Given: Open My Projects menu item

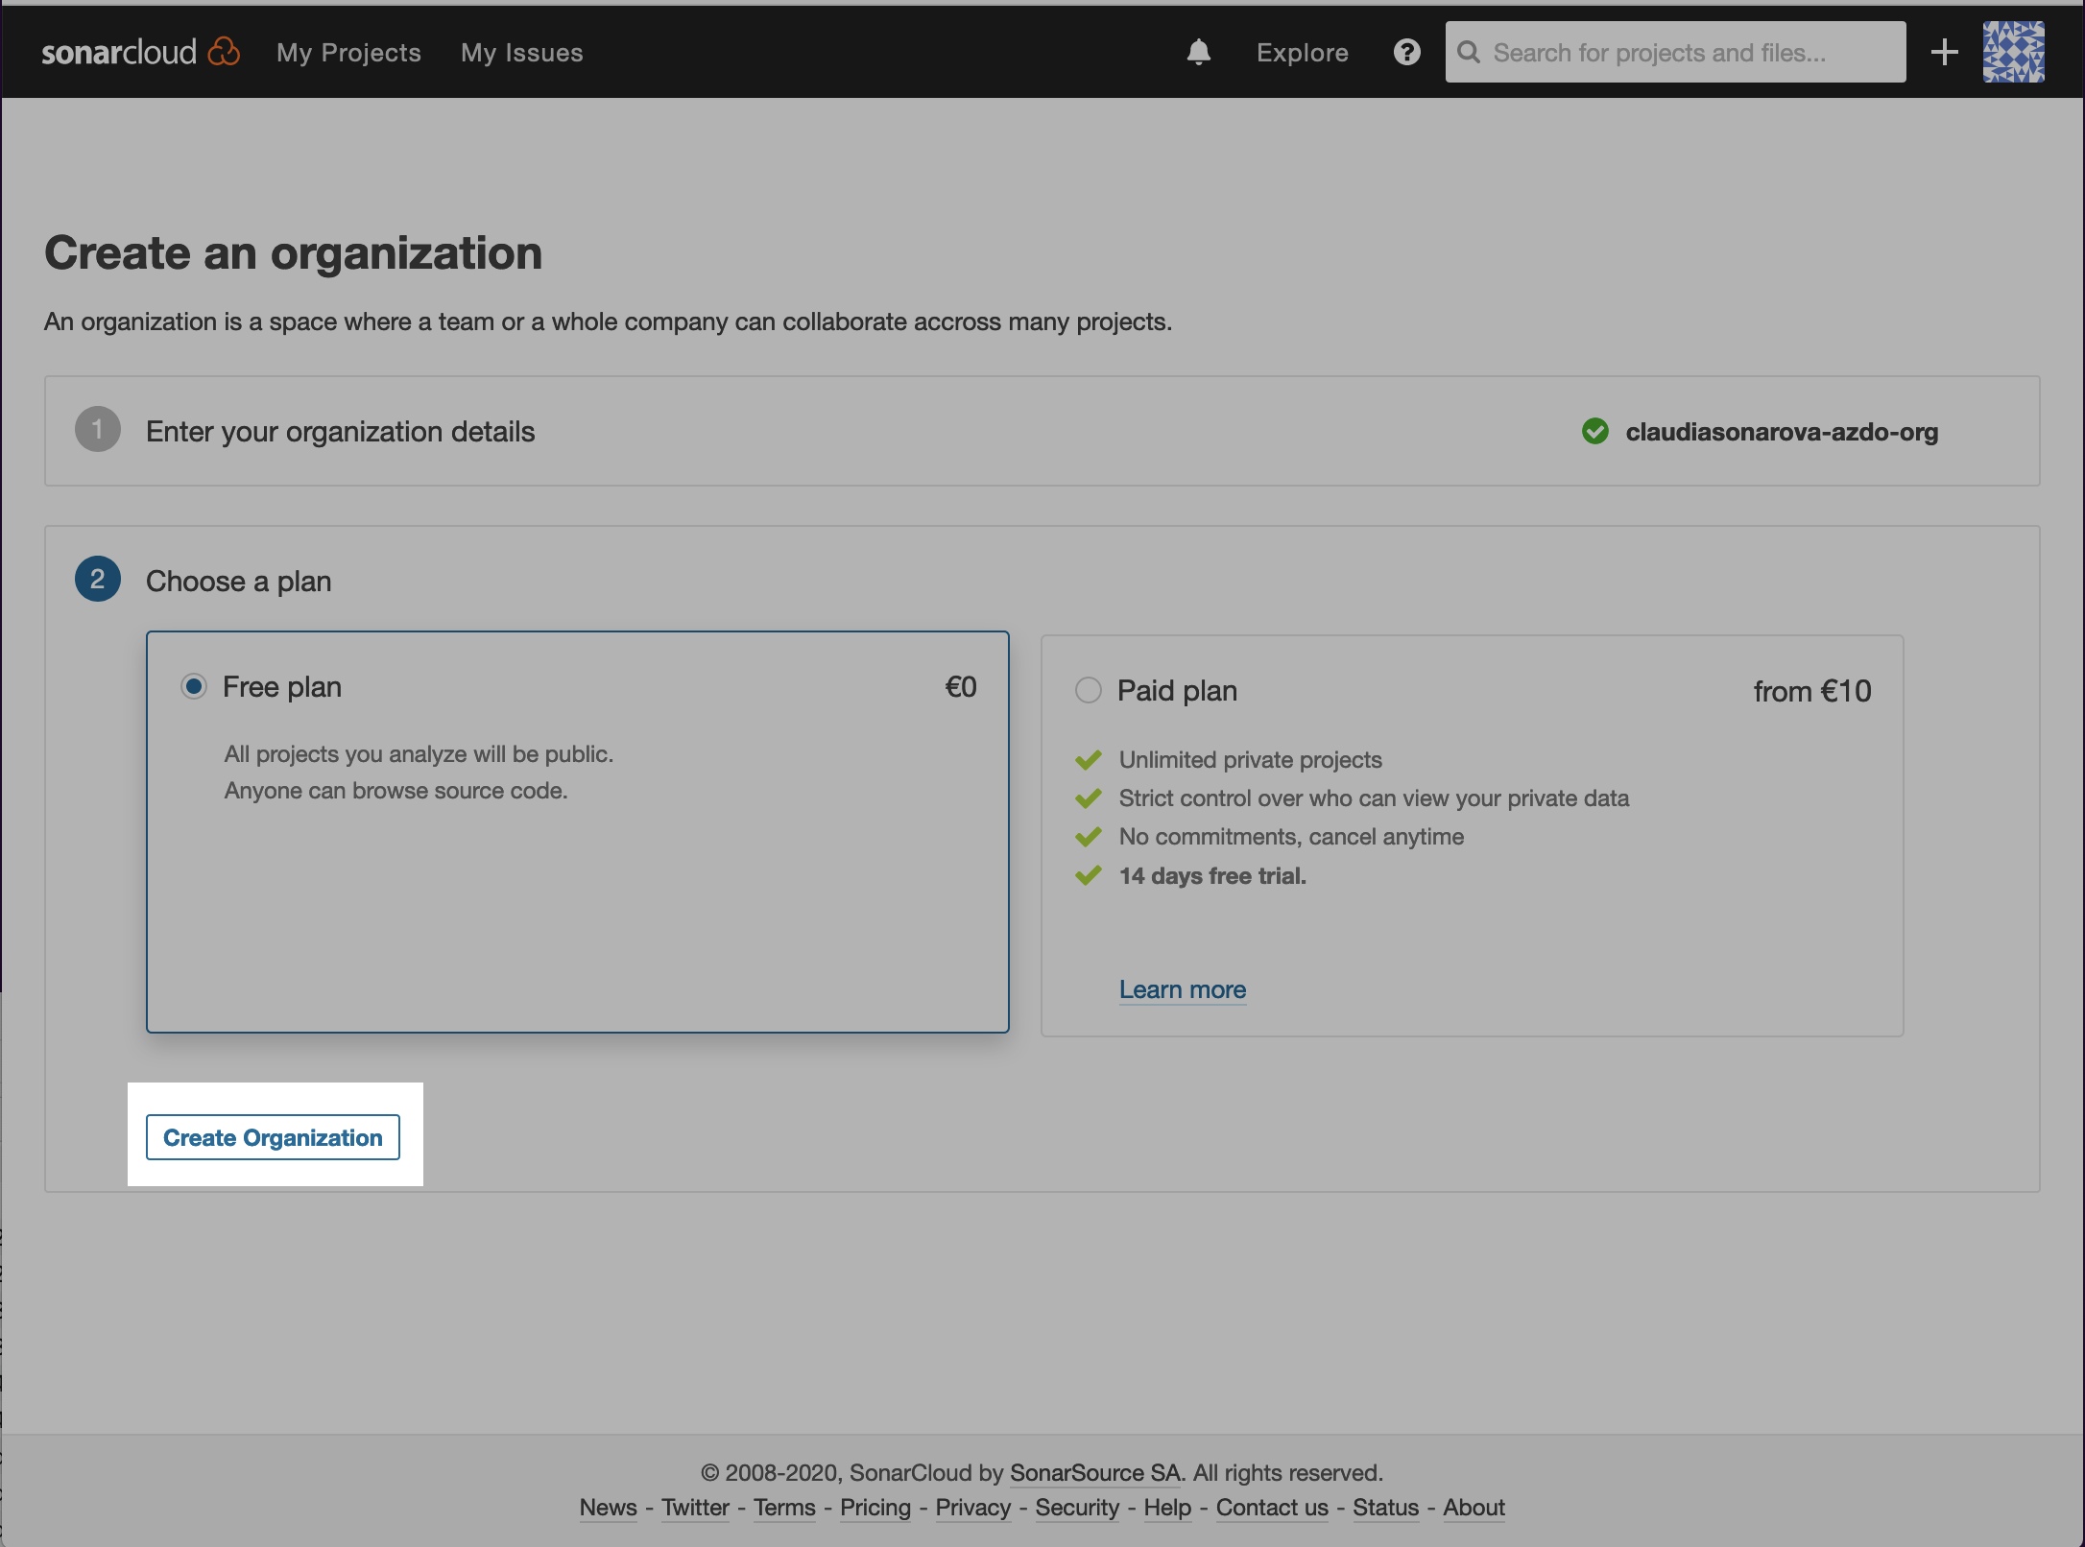Looking at the screenshot, I should [347, 52].
